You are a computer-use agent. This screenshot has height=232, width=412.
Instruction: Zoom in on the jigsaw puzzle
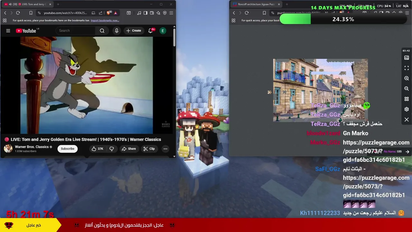click(x=407, y=78)
